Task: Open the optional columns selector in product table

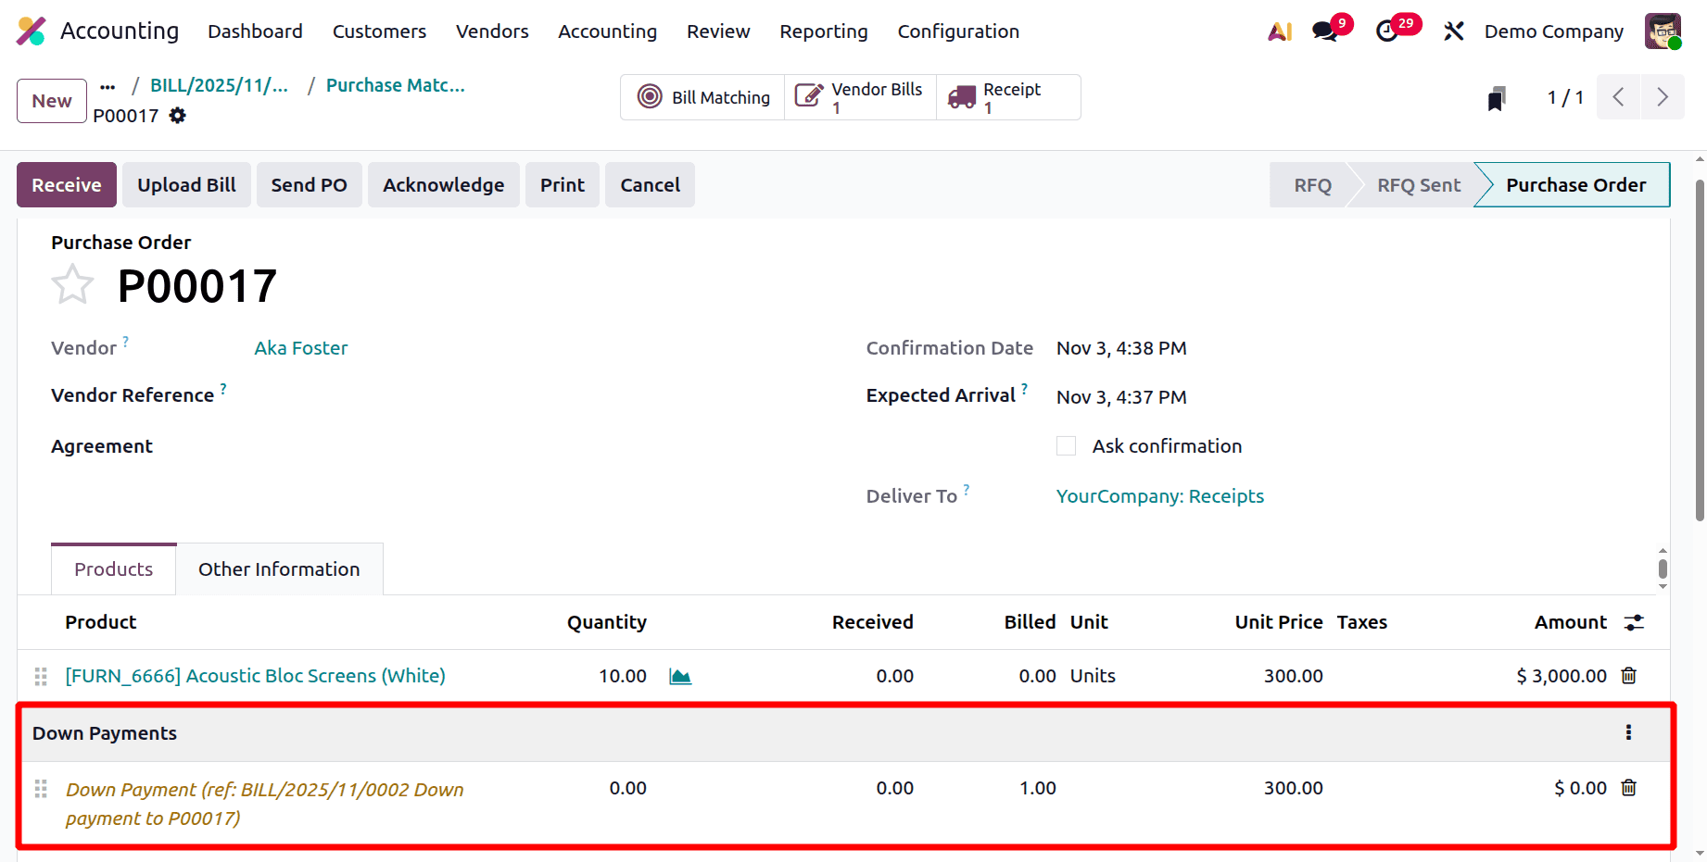Action: pos(1633,622)
